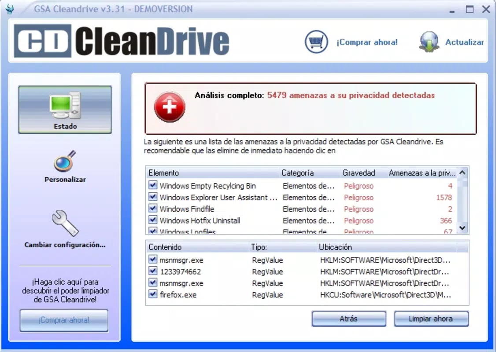The width and height of the screenshot is (496, 352).
Task: Select the 1233974662 entry text
Action: tap(180, 272)
